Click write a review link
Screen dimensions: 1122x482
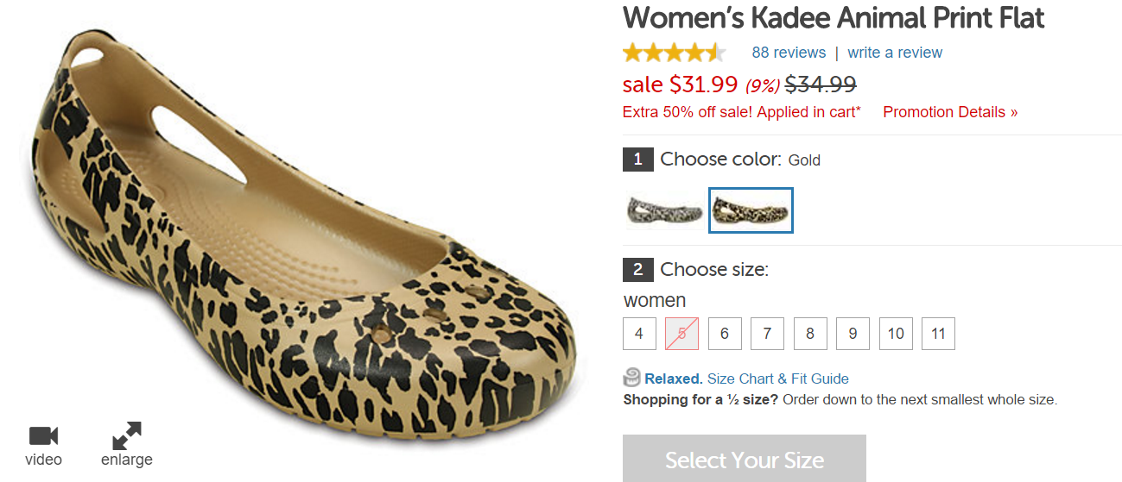pyautogui.click(x=895, y=53)
